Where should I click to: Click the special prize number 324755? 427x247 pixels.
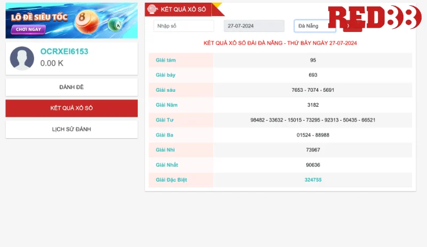[x=313, y=180]
